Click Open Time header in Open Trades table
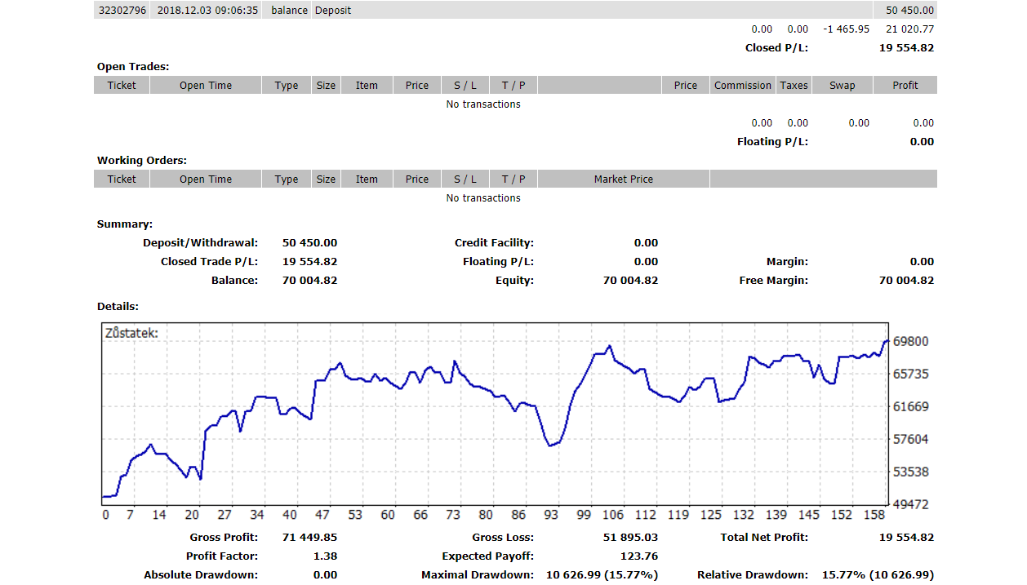The image size is (1027, 585). [x=206, y=85]
